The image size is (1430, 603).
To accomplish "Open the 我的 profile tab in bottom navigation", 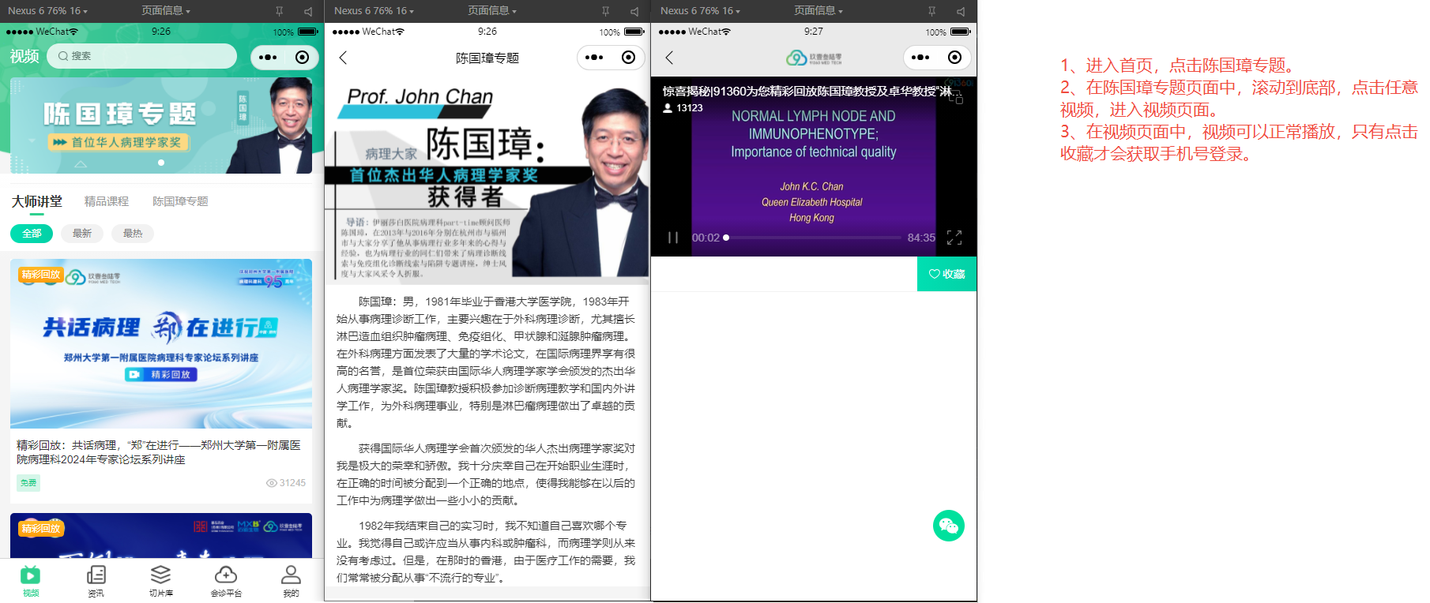I will 291,581.
